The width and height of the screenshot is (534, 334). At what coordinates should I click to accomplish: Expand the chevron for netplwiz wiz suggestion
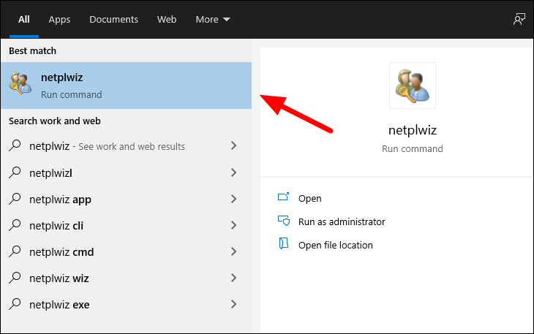click(233, 278)
